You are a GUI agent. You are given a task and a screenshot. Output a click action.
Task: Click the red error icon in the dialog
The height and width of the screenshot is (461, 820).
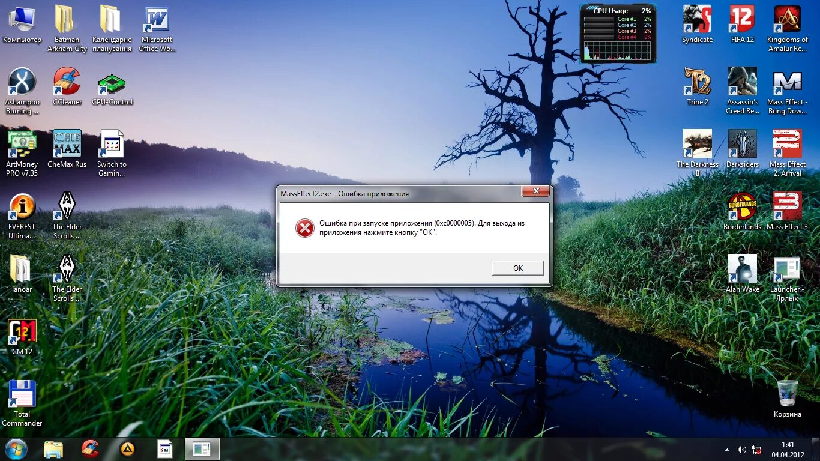[x=304, y=228]
